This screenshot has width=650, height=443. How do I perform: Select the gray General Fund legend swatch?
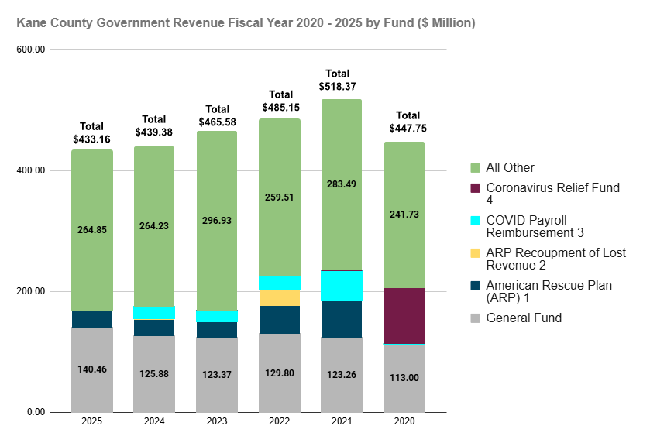tap(475, 318)
